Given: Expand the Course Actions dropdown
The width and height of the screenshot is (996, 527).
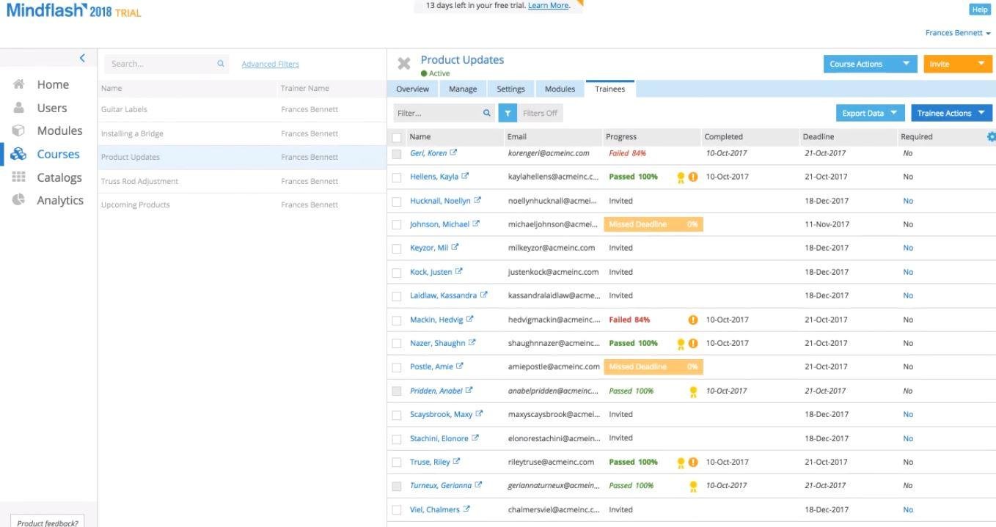Looking at the screenshot, I should (870, 64).
